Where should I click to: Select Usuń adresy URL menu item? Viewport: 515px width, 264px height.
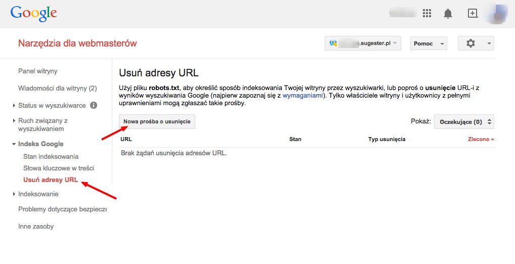pyautogui.click(x=51, y=180)
